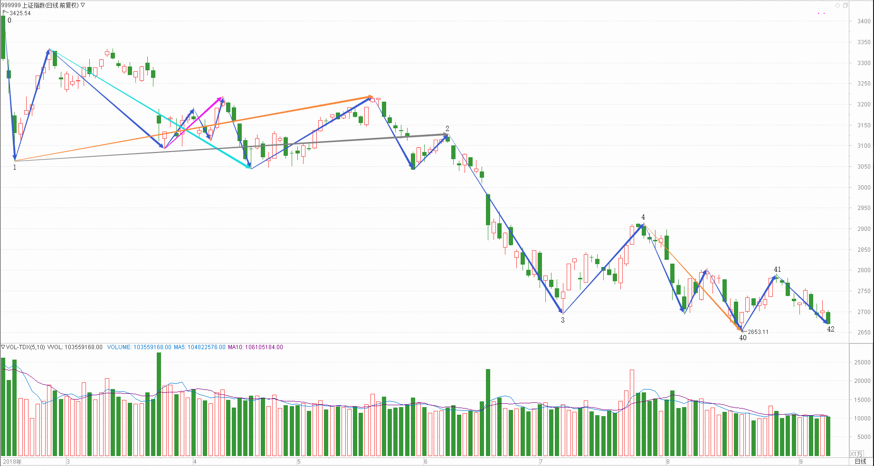The height and width of the screenshot is (466, 874).
Task: Click month marker 9 on time axis
Action: coord(801,461)
